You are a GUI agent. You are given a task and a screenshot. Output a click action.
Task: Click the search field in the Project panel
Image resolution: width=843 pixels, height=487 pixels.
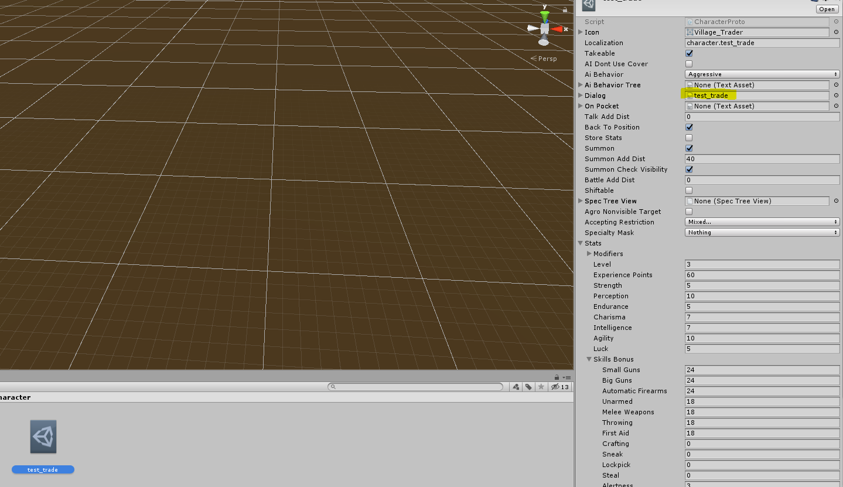(x=415, y=387)
